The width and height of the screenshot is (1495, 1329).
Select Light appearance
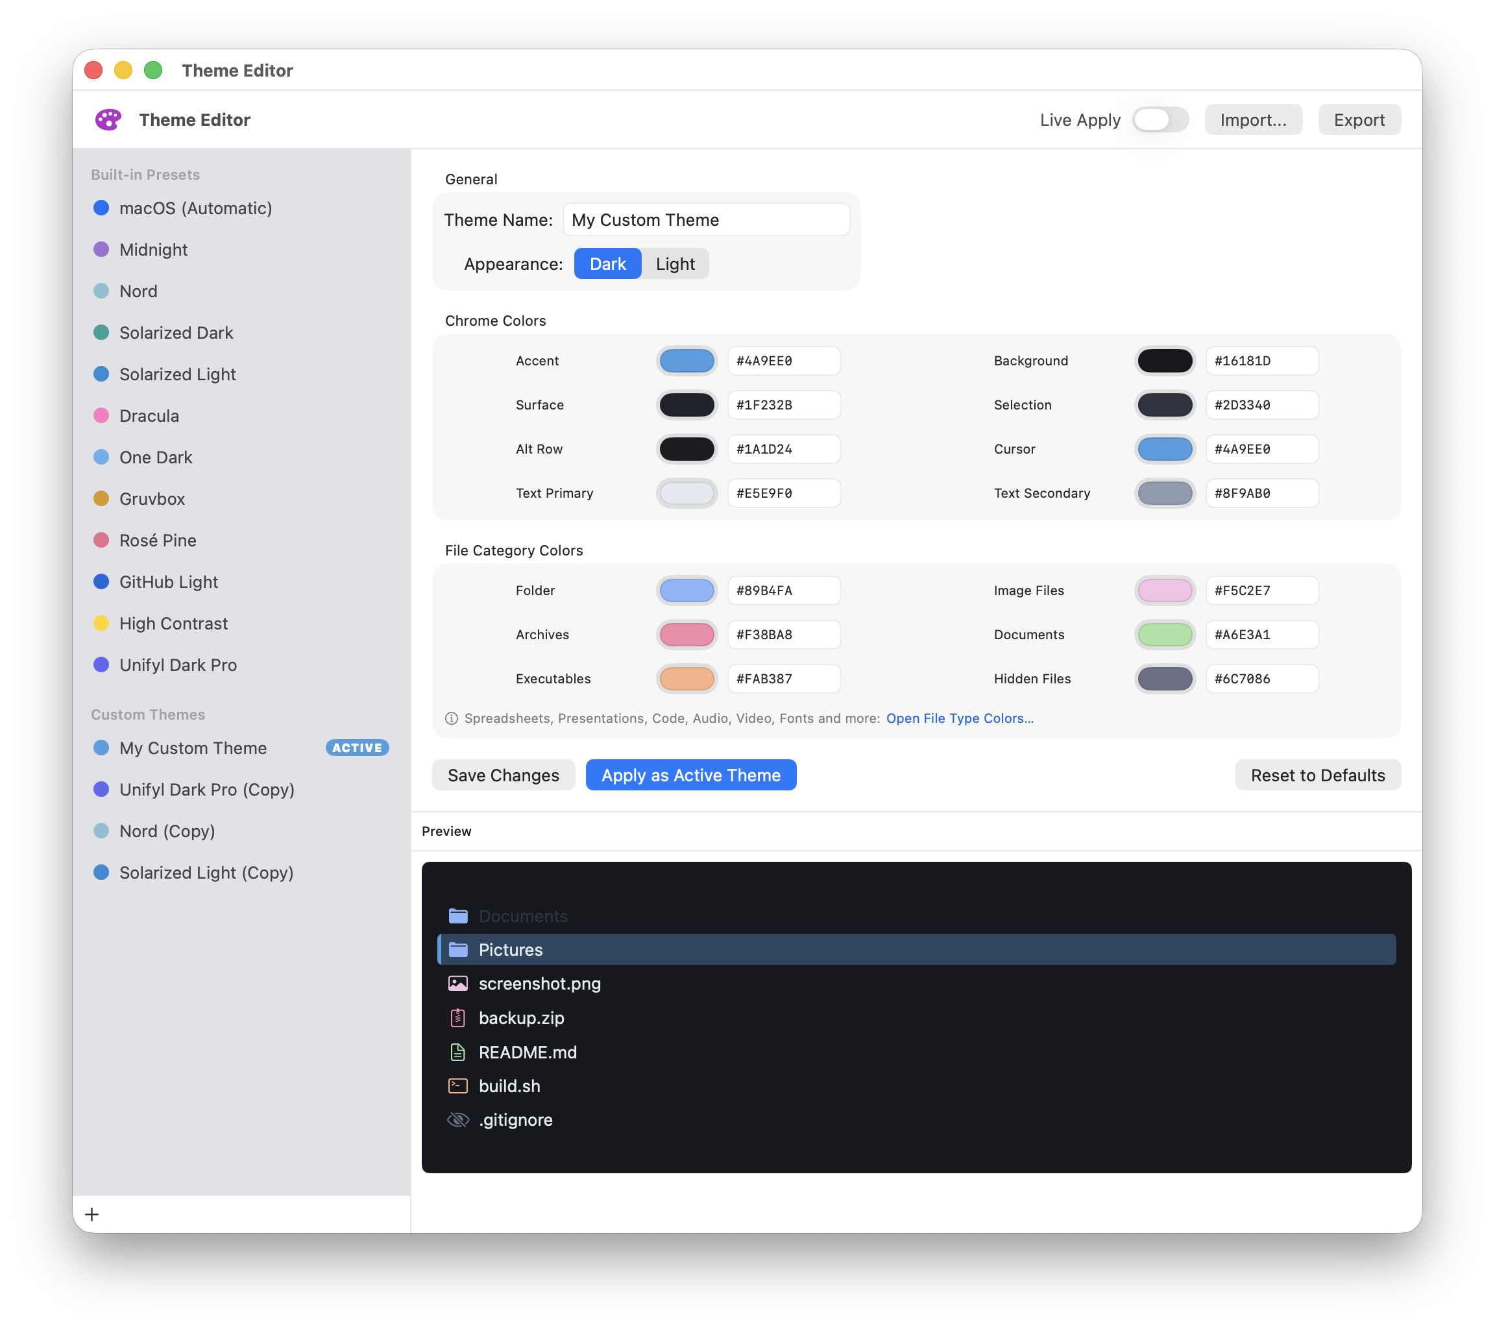tap(675, 263)
